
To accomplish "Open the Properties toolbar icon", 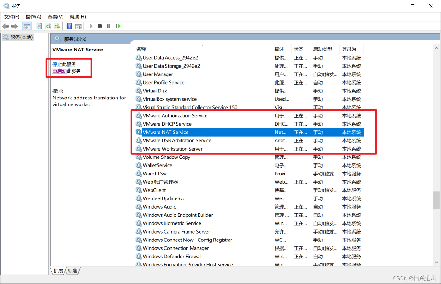I will coord(39,26).
